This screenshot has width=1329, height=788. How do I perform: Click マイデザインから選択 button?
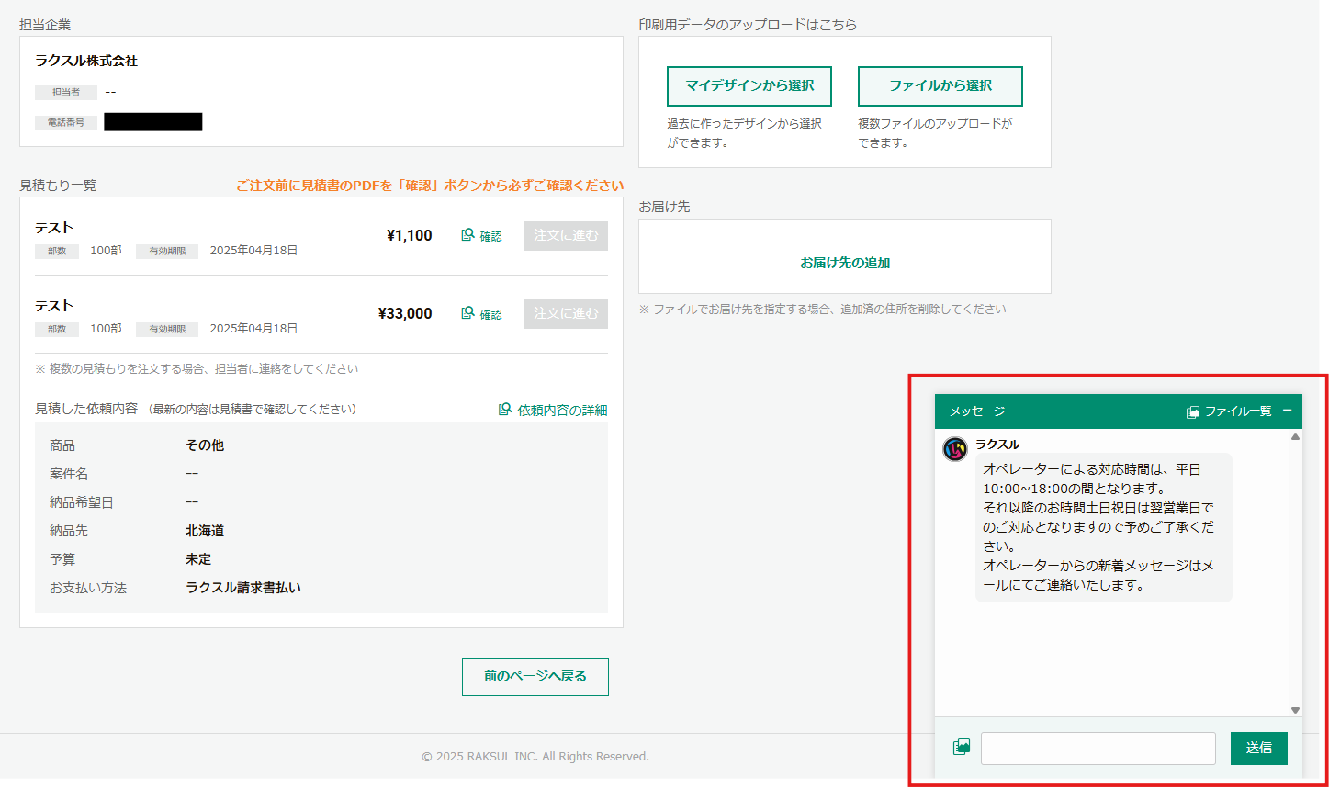749,86
